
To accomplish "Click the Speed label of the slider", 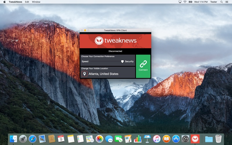I will click(85, 61).
